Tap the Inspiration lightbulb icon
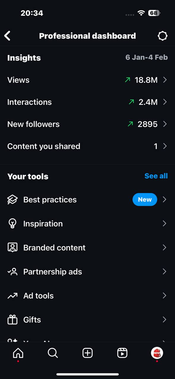Viewport: 175px width, 379px height. (x=12, y=224)
